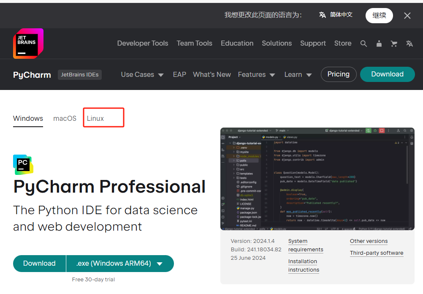This screenshot has height=294, width=423.
Task: Switch to the macOS tab
Action: 65,119
